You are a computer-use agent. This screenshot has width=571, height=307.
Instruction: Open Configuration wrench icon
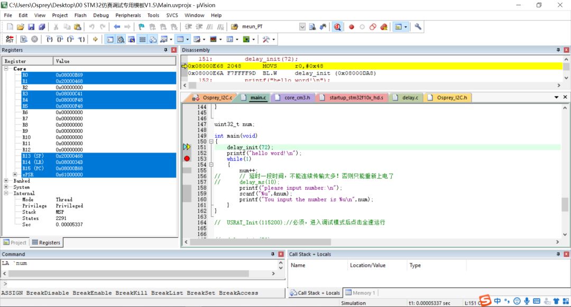pyautogui.click(x=418, y=26)
